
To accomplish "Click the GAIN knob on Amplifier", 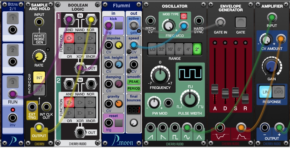I will pos(272,66).
